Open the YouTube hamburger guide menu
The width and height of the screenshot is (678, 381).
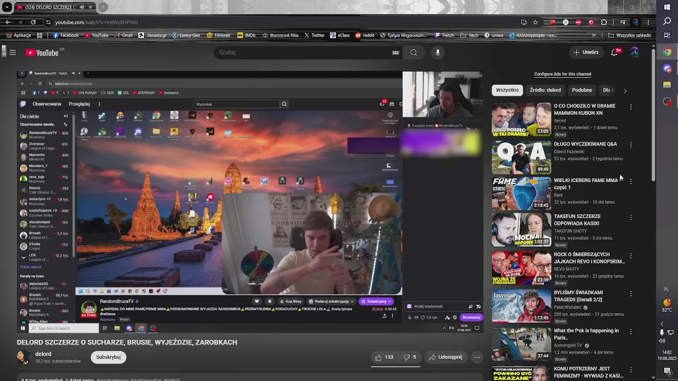pyautogui.click(x=13, y=52)
